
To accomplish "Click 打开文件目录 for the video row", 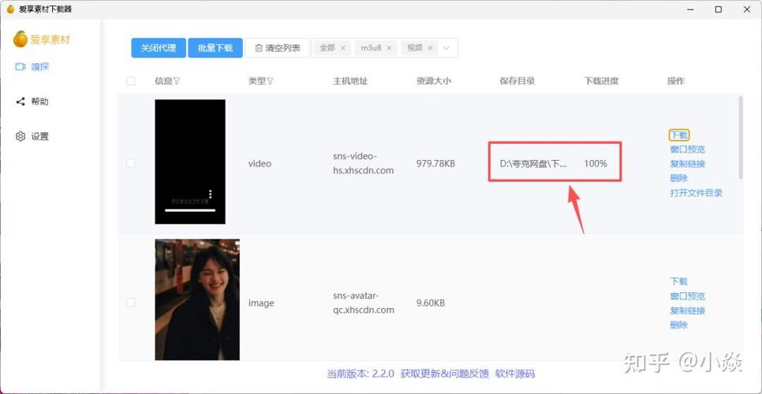I will (x=696, y=192).
